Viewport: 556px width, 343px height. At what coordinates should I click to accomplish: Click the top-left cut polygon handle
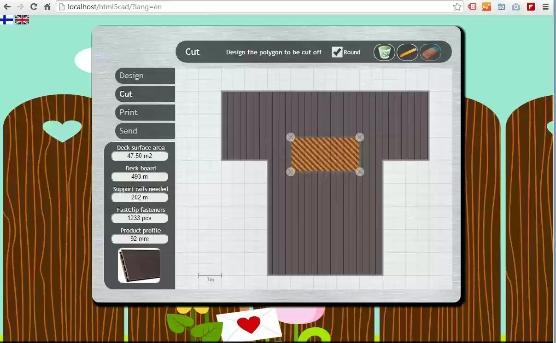click(x=291, y=137)
